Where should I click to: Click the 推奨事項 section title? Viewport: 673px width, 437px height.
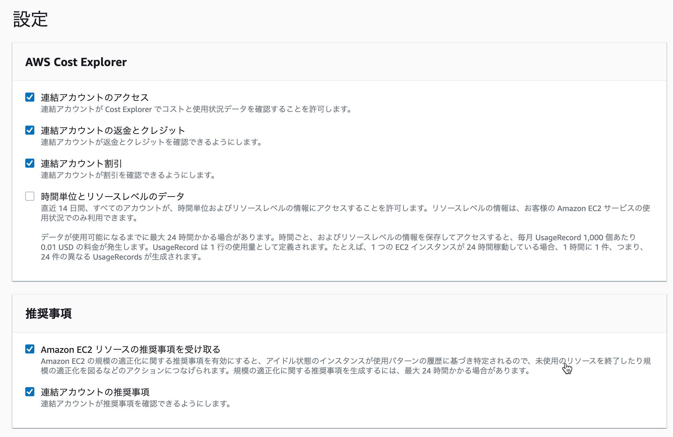(x=49, y=313)
